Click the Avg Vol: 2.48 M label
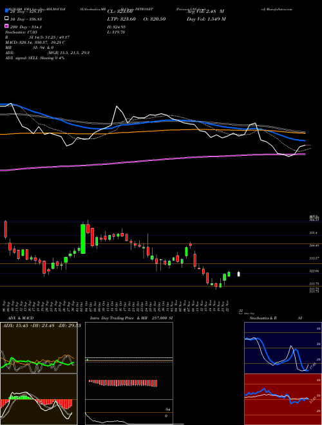Viewport: 322px width, 425px height. pyautogui.click(x=205, y=12)
